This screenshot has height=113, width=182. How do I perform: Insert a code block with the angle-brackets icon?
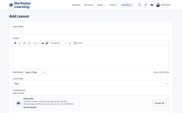point(70,43)
